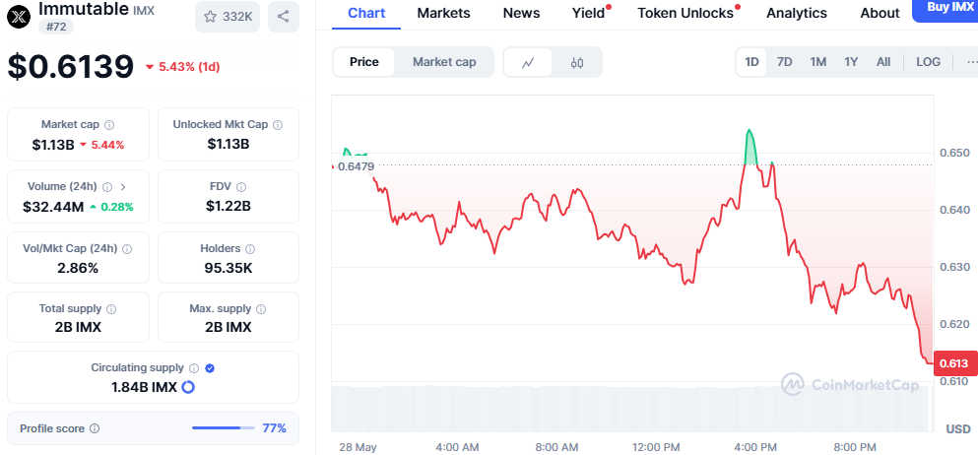Click the Buy IMX button

tap(946, 9)
